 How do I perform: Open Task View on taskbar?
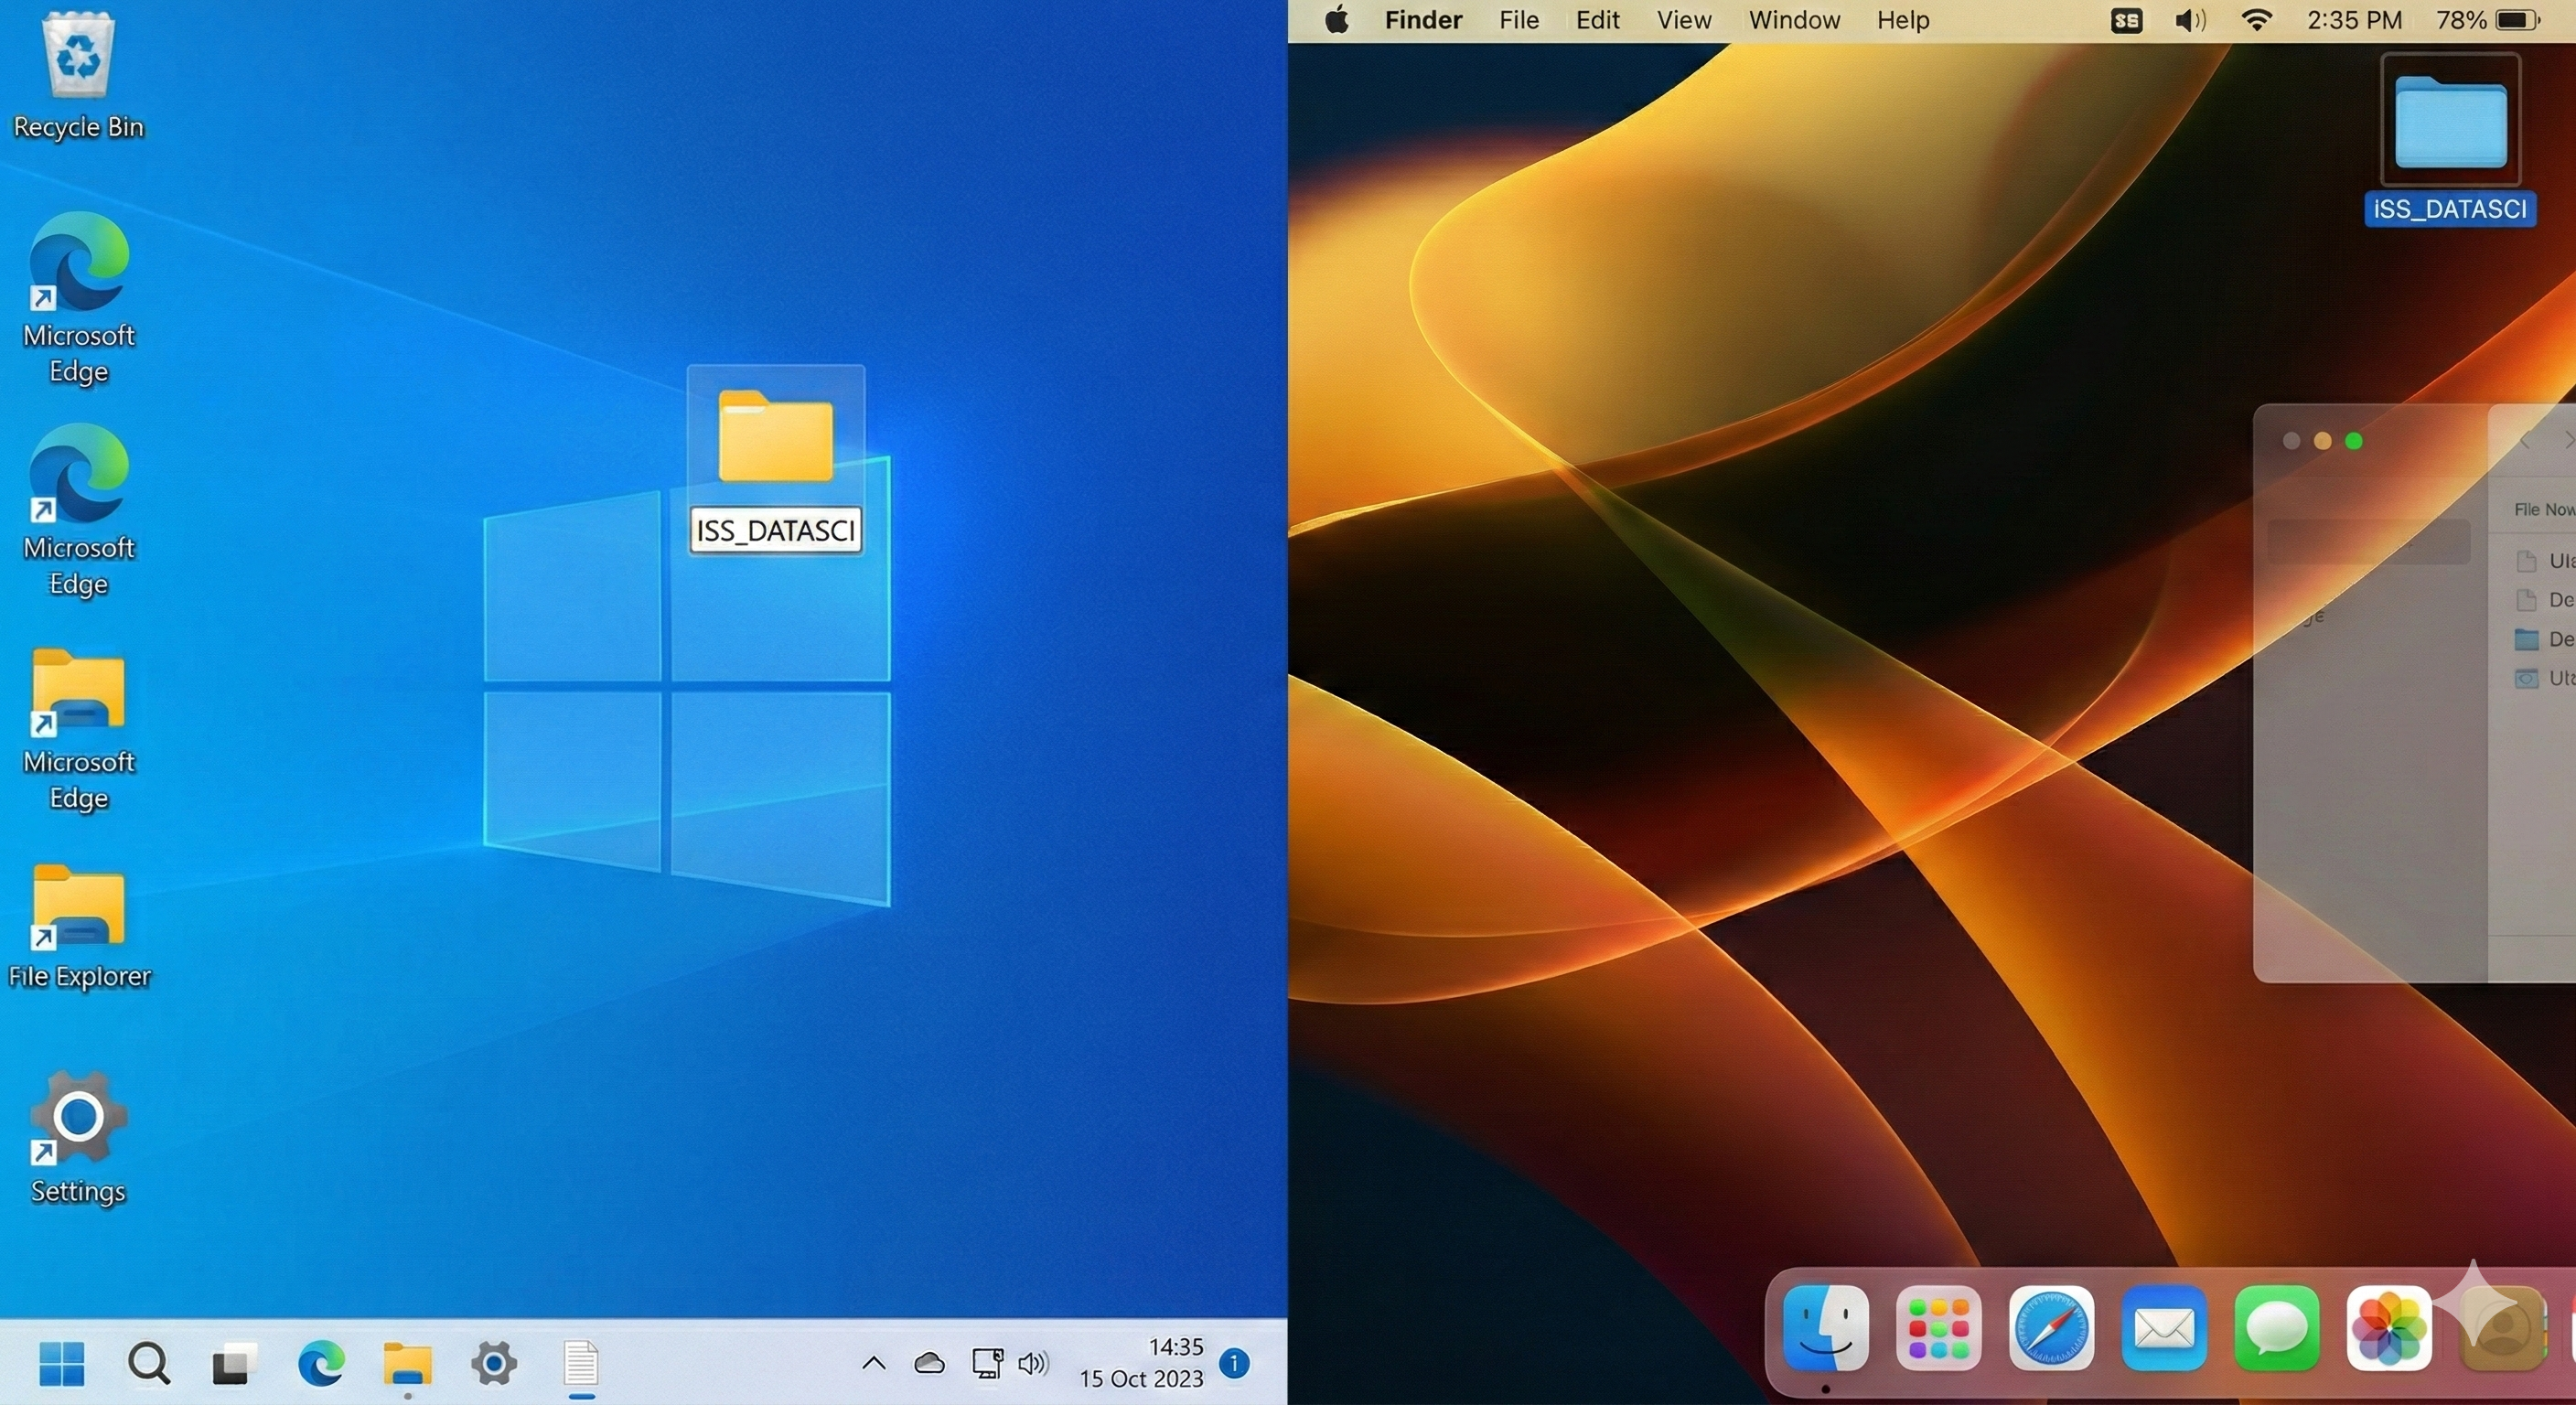(x=233, y=1364)
